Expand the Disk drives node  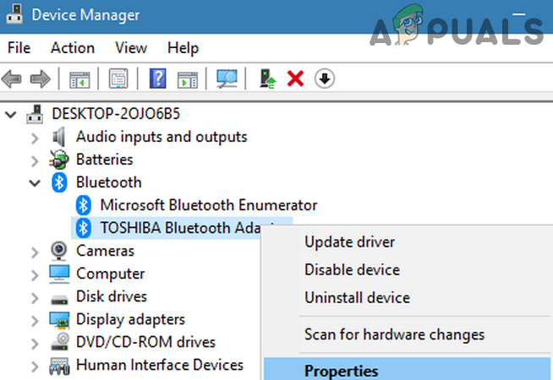pos(35,298)
